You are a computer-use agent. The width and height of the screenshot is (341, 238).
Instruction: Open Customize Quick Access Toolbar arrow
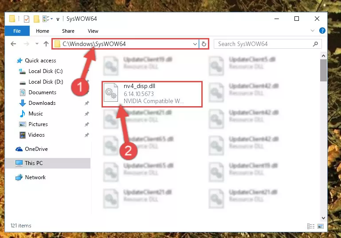point(58,19)
